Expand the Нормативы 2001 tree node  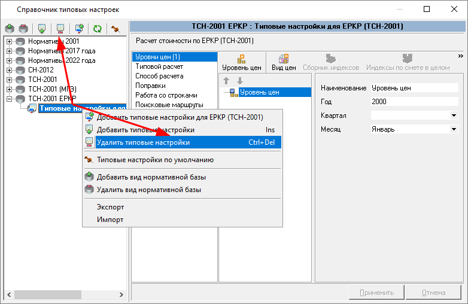tap(10, 41)
